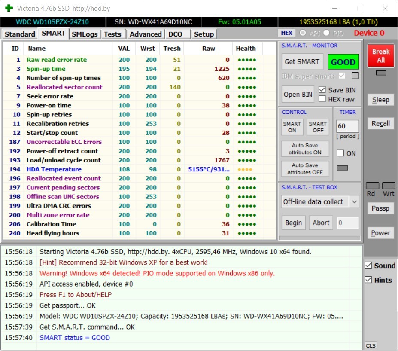This screenshot has height=351, width=398.
Task: Switch to the Standard tab
Action: pyautogui.click(x=20, y=34)
